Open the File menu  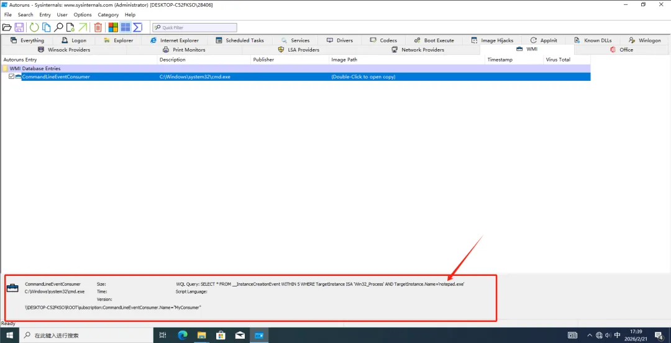pyautogui.click(x=8, y=14)
